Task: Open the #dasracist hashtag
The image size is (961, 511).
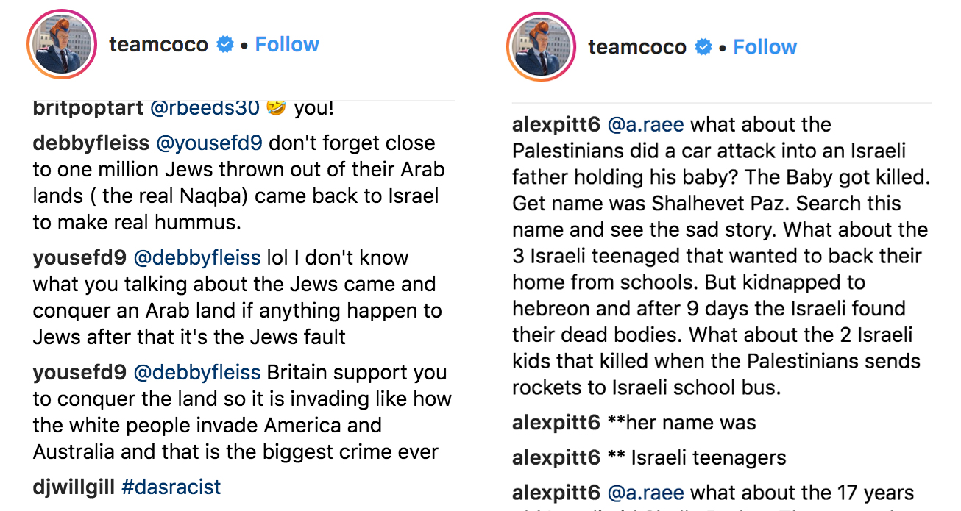Action: coord(171,487)
